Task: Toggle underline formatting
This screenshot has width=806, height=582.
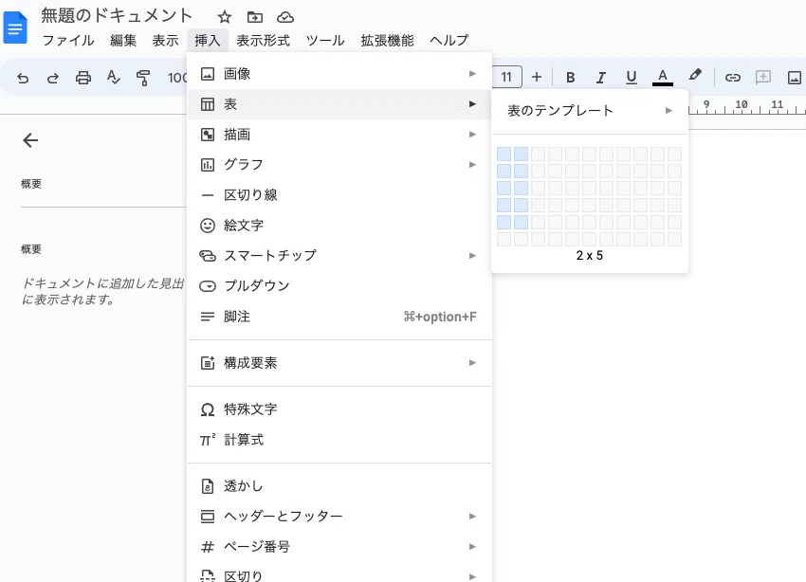Action: pyautogui.click(x=631, y=78)
